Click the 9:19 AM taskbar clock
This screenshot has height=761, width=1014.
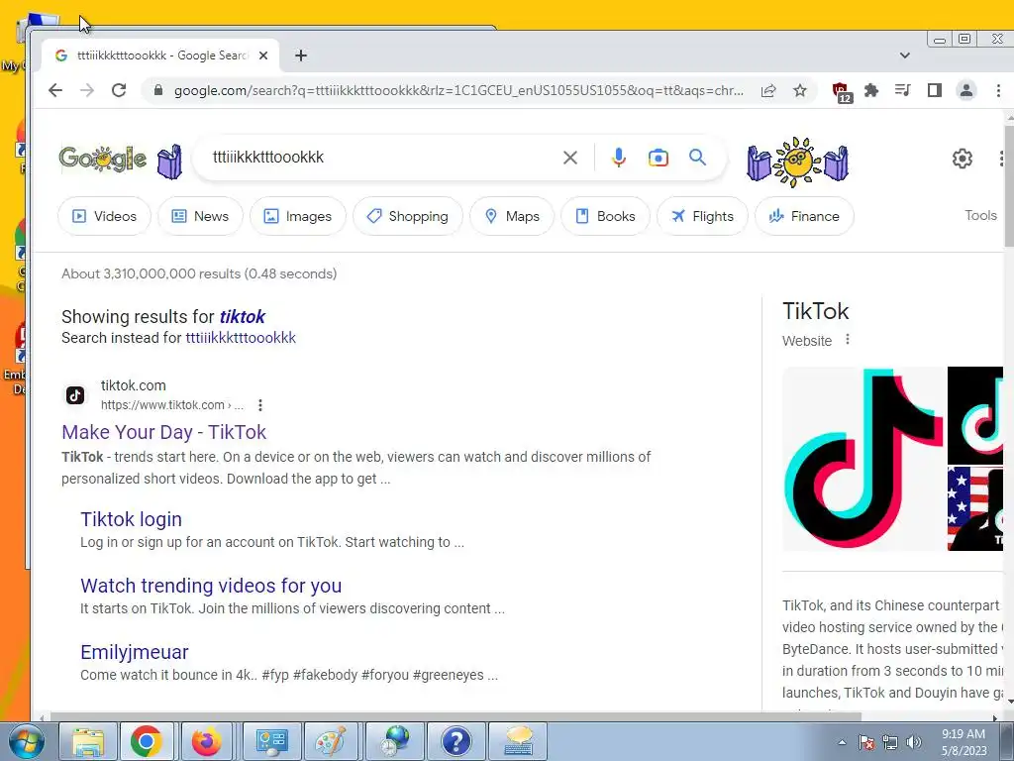tap(963, 741)
